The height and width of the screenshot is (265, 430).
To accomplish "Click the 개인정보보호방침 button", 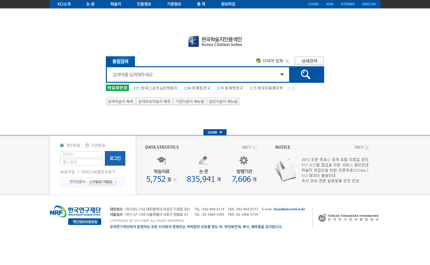I will 85,222.
